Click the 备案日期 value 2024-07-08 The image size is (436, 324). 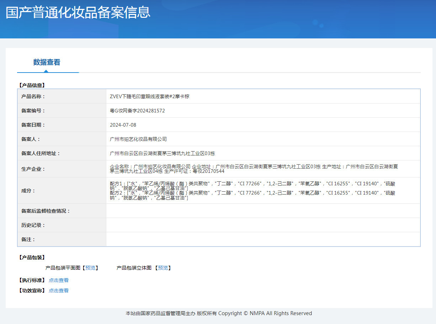point(123,125)
